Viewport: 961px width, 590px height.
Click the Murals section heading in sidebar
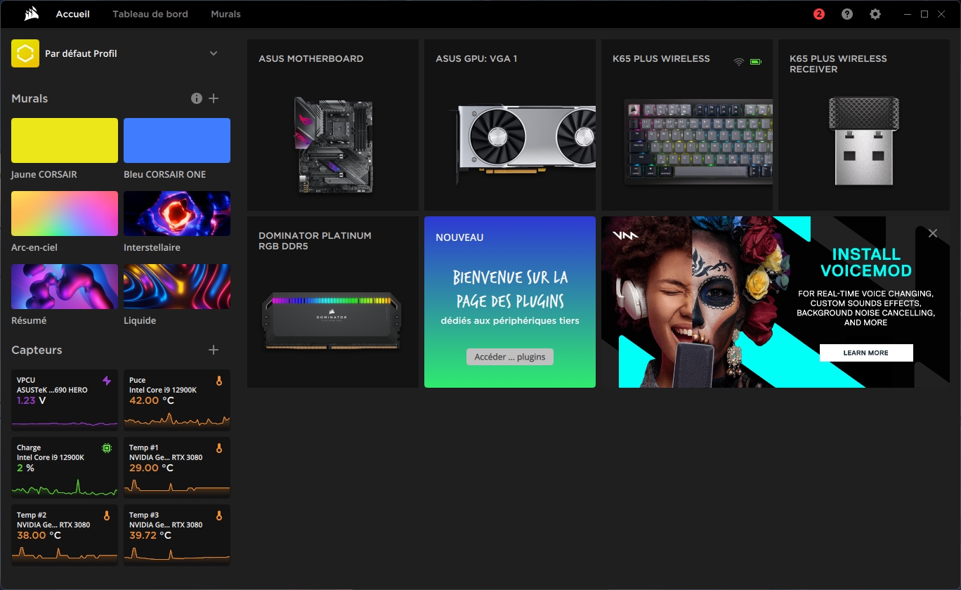pos(30,98)
